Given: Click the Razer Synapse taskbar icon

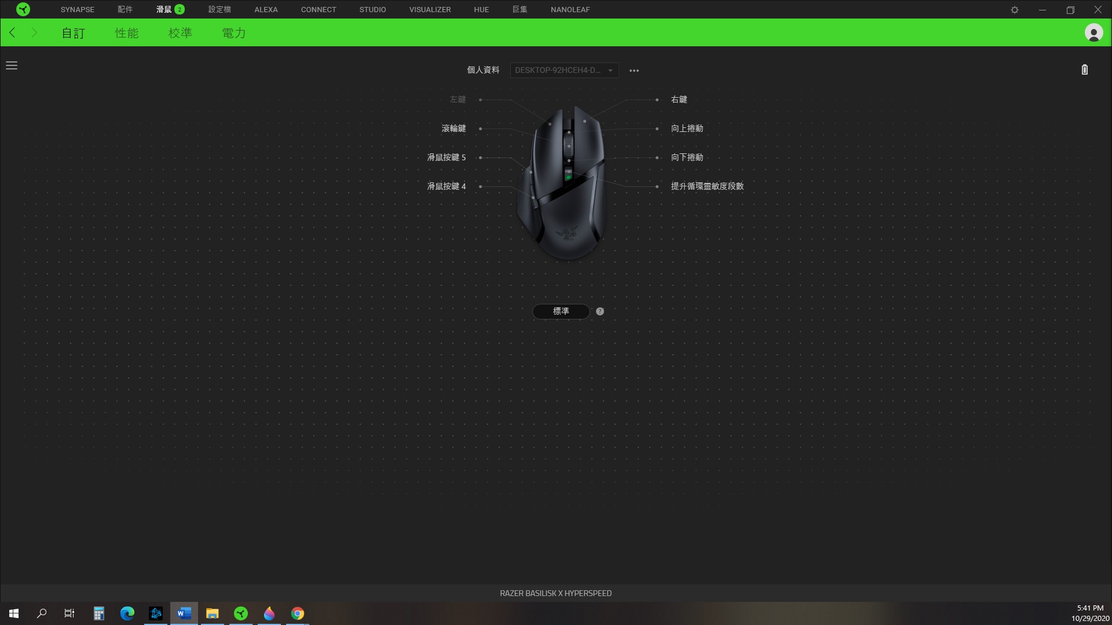Looking at the screenshot, I should 241,613.
